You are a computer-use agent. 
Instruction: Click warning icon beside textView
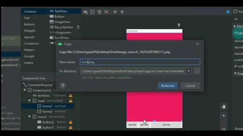click(71, 96)
